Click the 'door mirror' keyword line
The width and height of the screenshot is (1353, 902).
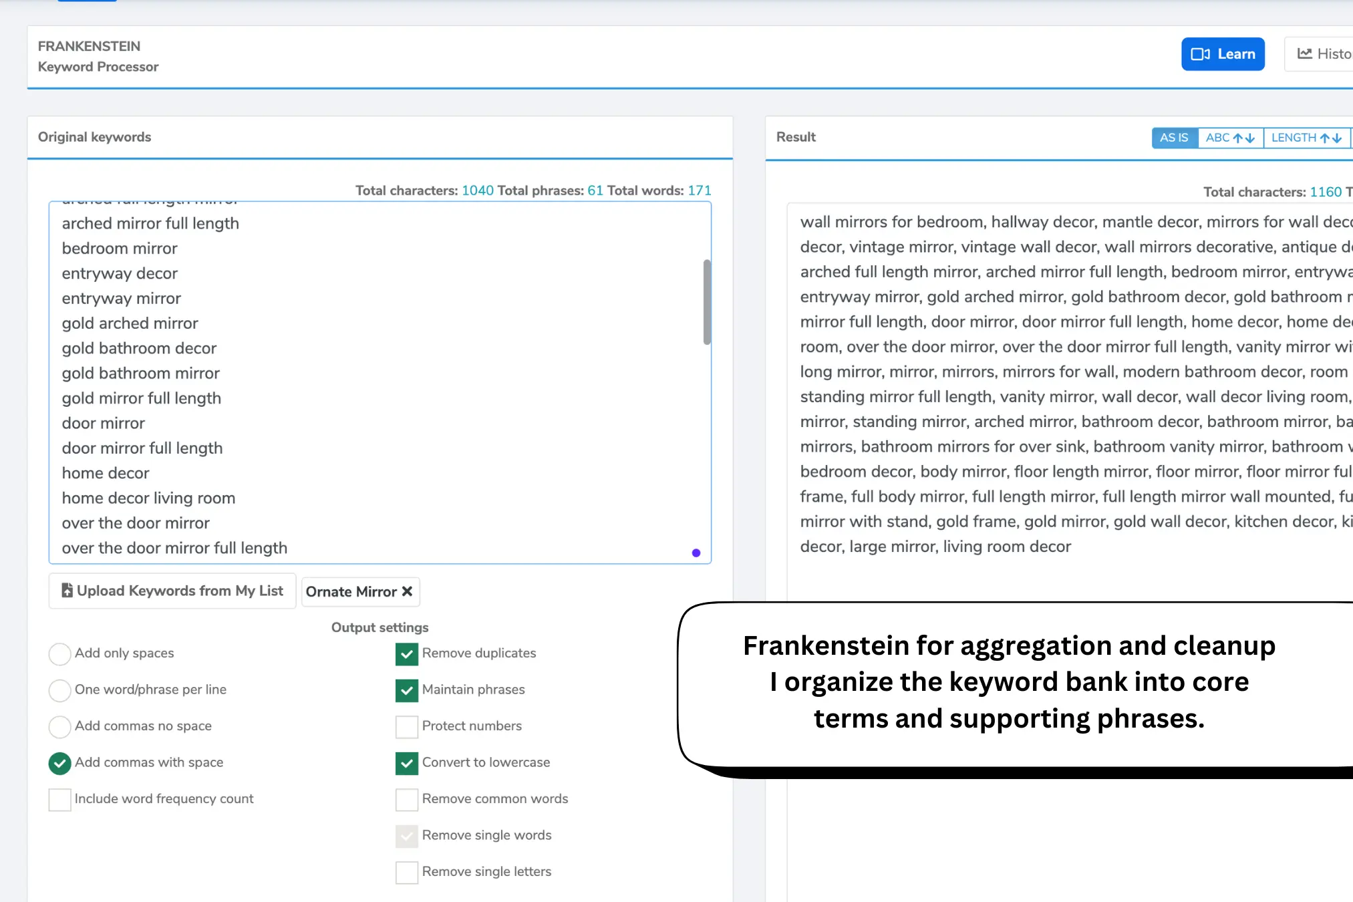point(104,423)
